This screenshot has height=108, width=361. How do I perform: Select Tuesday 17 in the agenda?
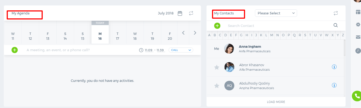click(118, 36)
